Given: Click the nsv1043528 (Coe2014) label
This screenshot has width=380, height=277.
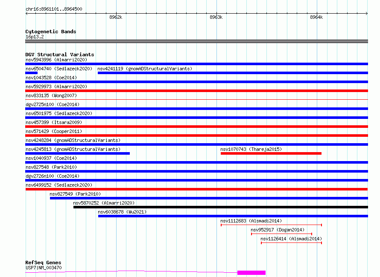Looking at the screenshot, I should [51, 78].
